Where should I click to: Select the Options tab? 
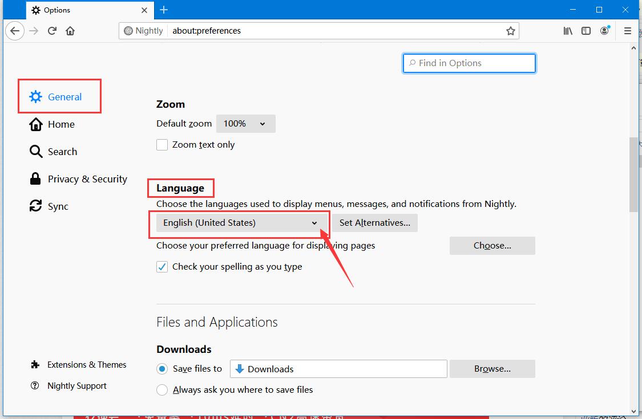pos(90,10)
